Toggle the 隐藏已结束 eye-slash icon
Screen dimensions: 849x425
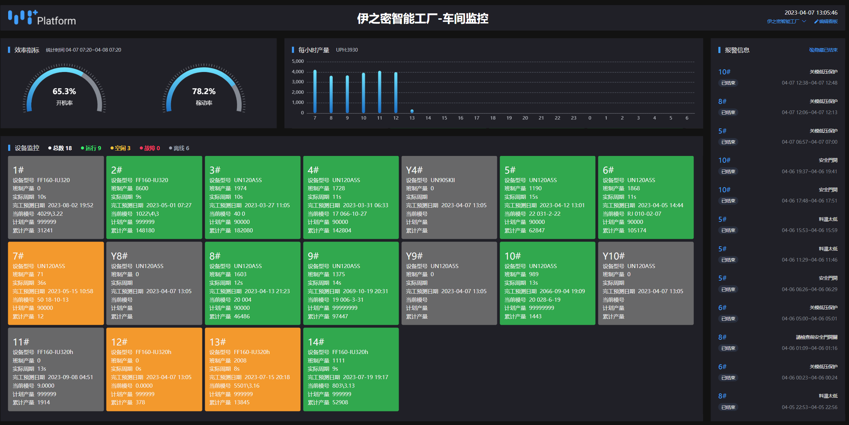812,50
